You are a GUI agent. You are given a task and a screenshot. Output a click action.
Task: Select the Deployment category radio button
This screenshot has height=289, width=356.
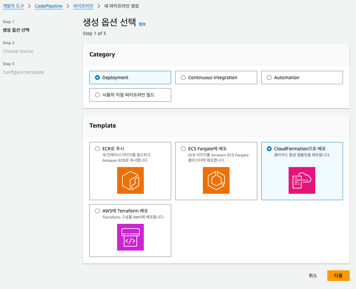[97, 78]
